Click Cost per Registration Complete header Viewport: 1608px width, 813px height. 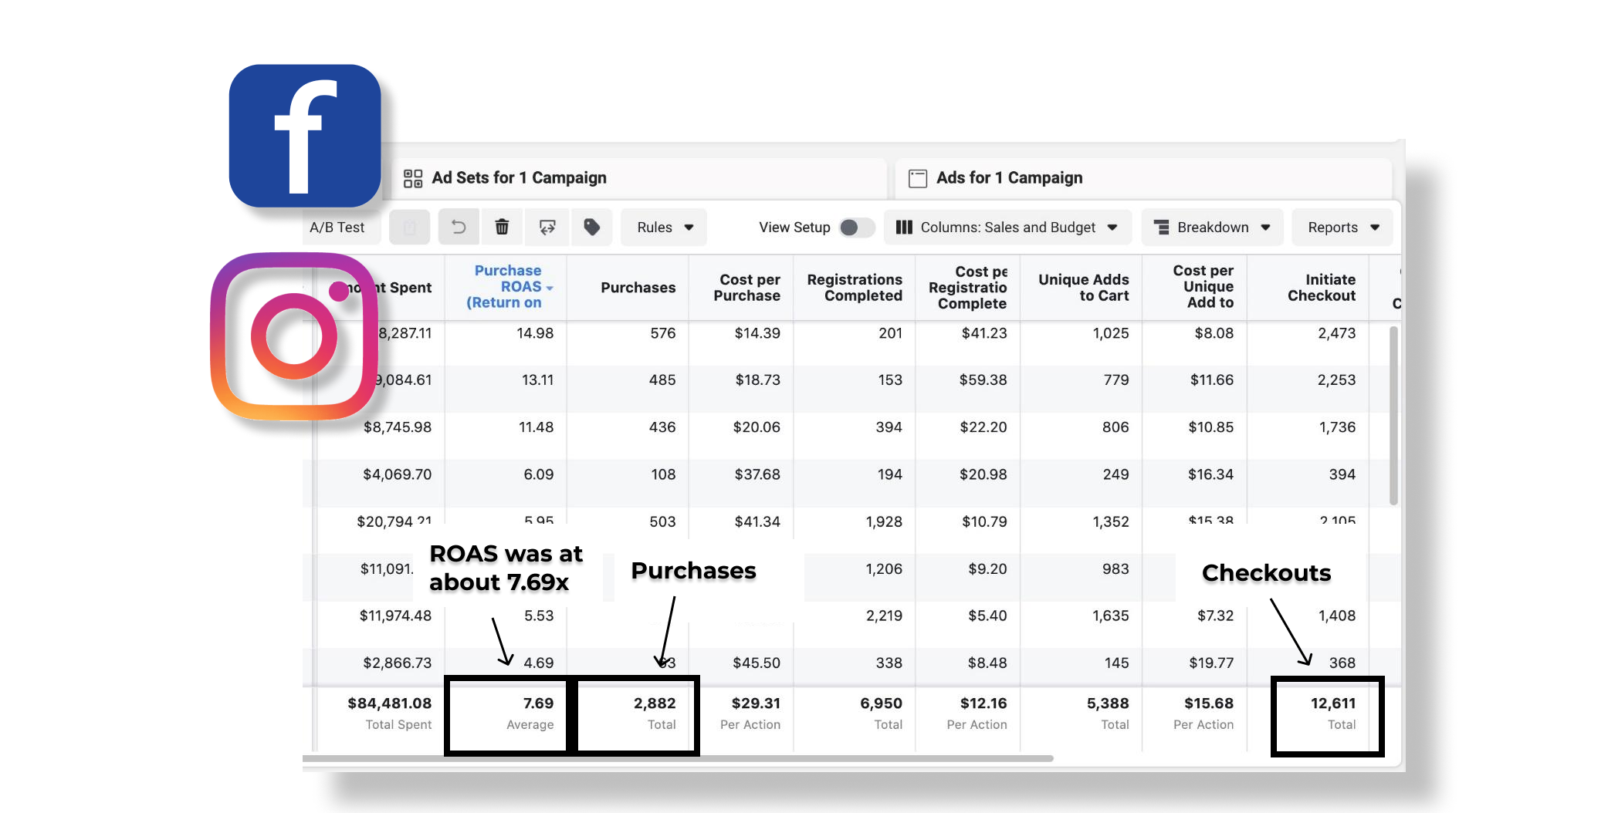coord(968,287)
